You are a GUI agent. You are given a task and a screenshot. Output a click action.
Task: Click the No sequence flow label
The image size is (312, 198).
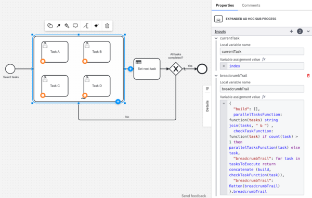click(127, 117)
